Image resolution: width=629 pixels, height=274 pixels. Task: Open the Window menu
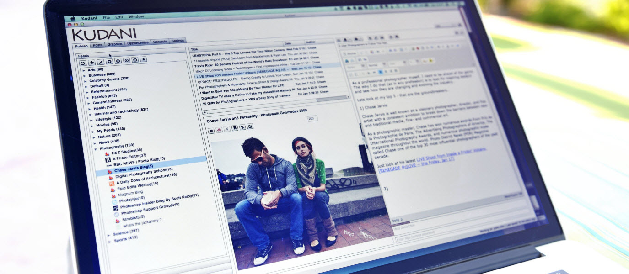pyautogui.click(x=136, y=16)
